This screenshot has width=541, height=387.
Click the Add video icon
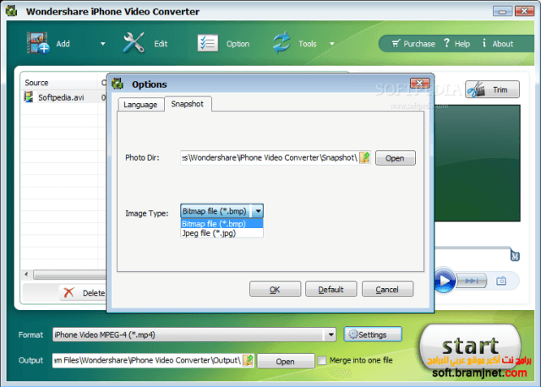38,43
